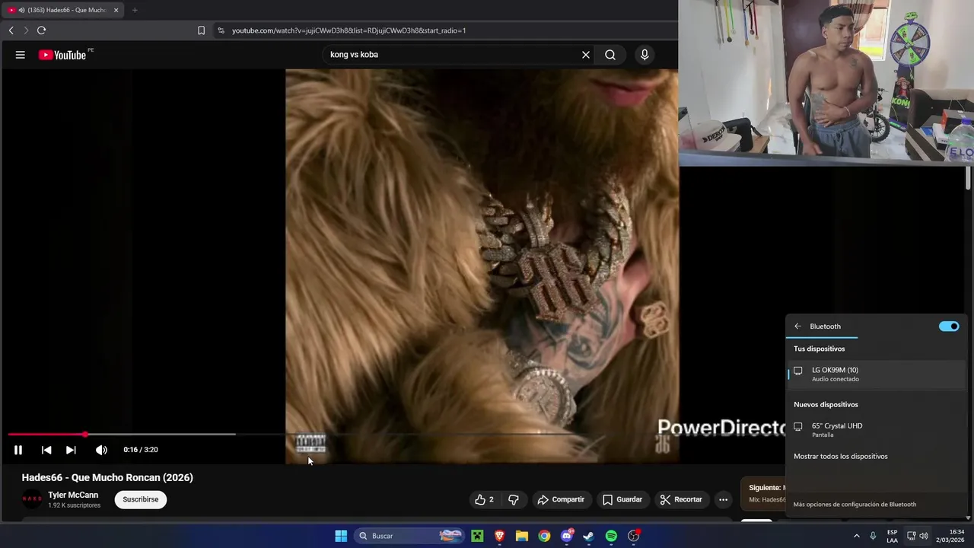Start voice search with the microphone
974x548 pixels.
coord(645,55)
